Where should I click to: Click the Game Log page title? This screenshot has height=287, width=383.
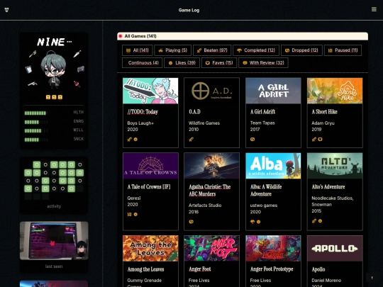coord(189,10)
